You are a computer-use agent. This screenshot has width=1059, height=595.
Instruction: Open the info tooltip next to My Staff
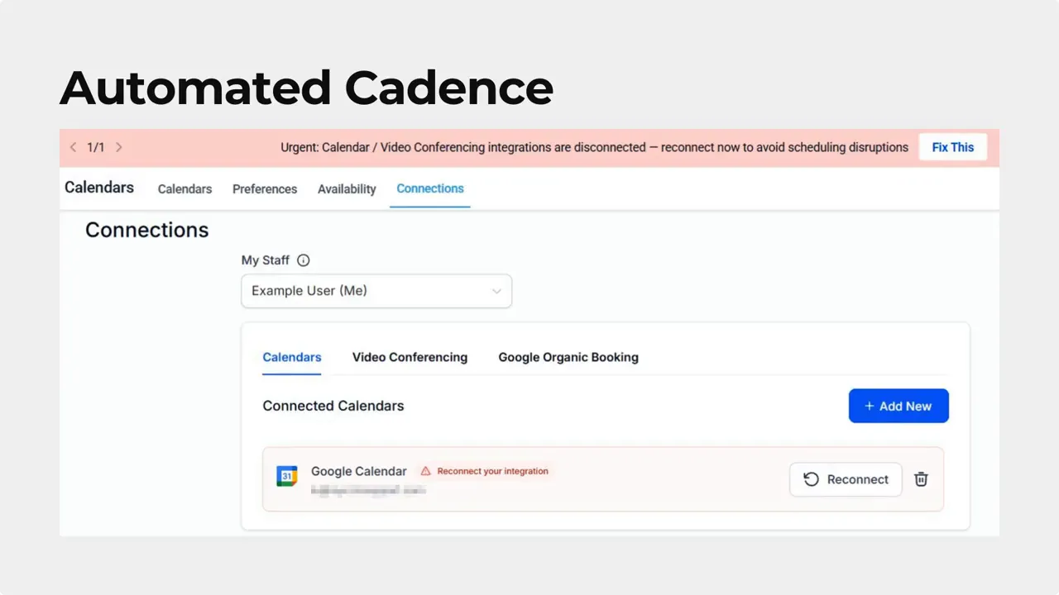pyautogui.click(x=303, y=260)
